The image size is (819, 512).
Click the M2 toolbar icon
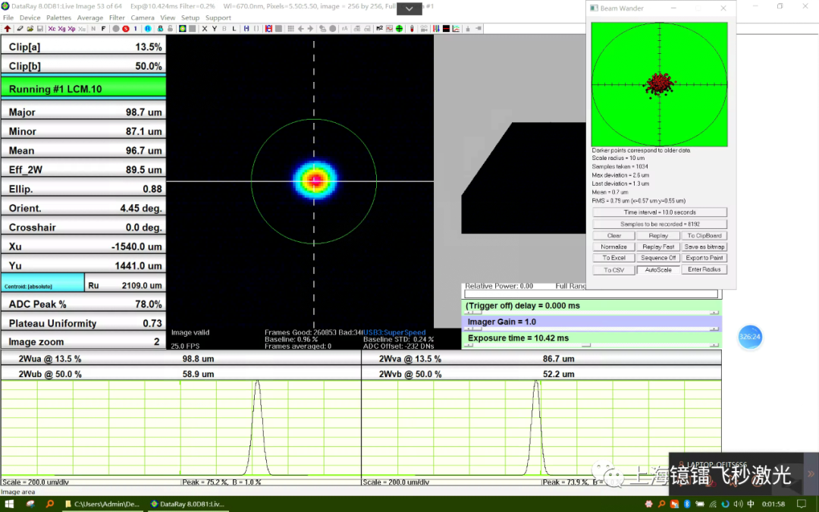[x=379, y=29]
